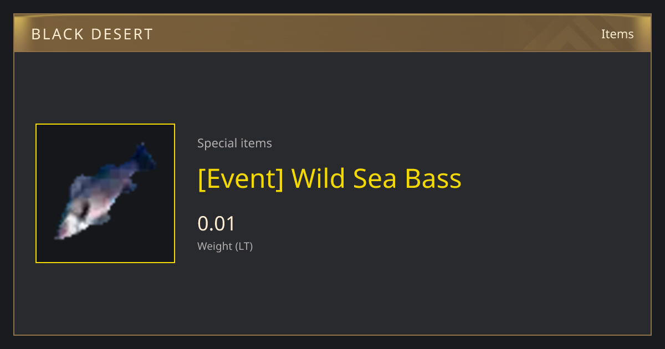Click the [Event] tag in item name

[x=241, y=179]
